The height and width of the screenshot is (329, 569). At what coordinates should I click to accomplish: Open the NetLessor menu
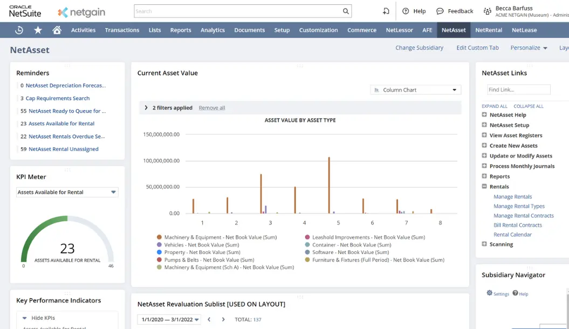click(x=399, y=30)
